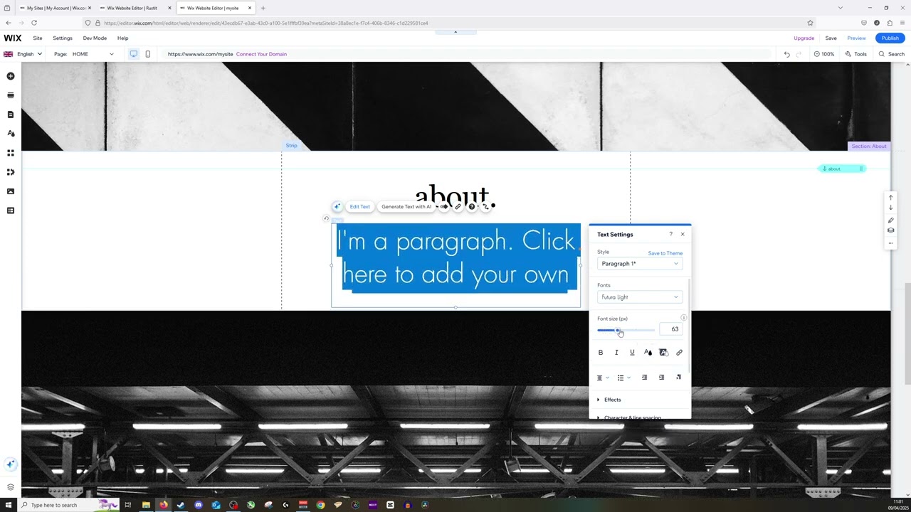Image resolution: width=911 pixels, height=512 pixels.
Task: Click the font size info icon
Action: point(683,318)
